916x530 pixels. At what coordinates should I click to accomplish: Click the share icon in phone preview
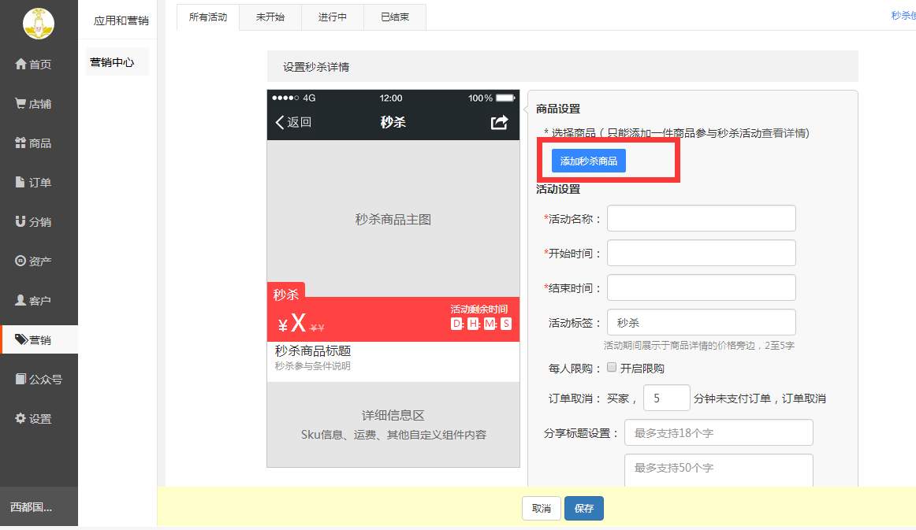(499, 122)
